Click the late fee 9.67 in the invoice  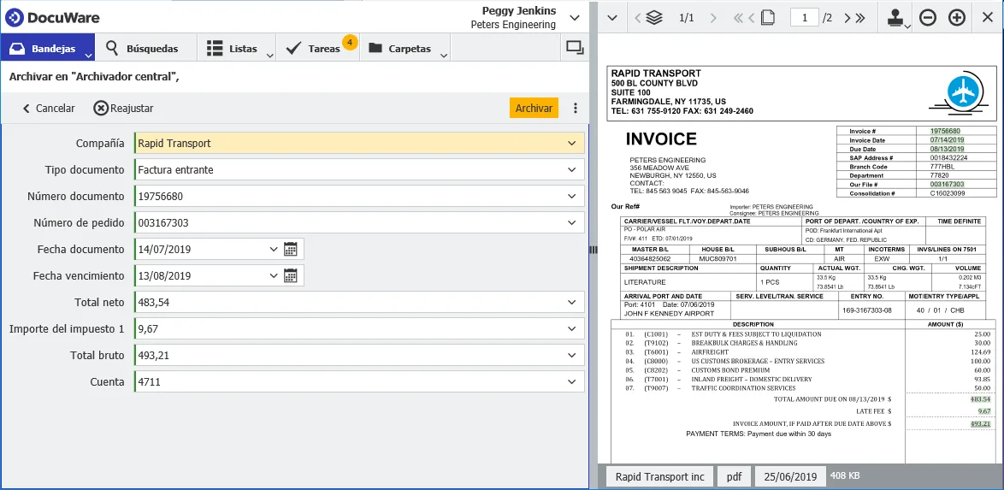point(984,410)
